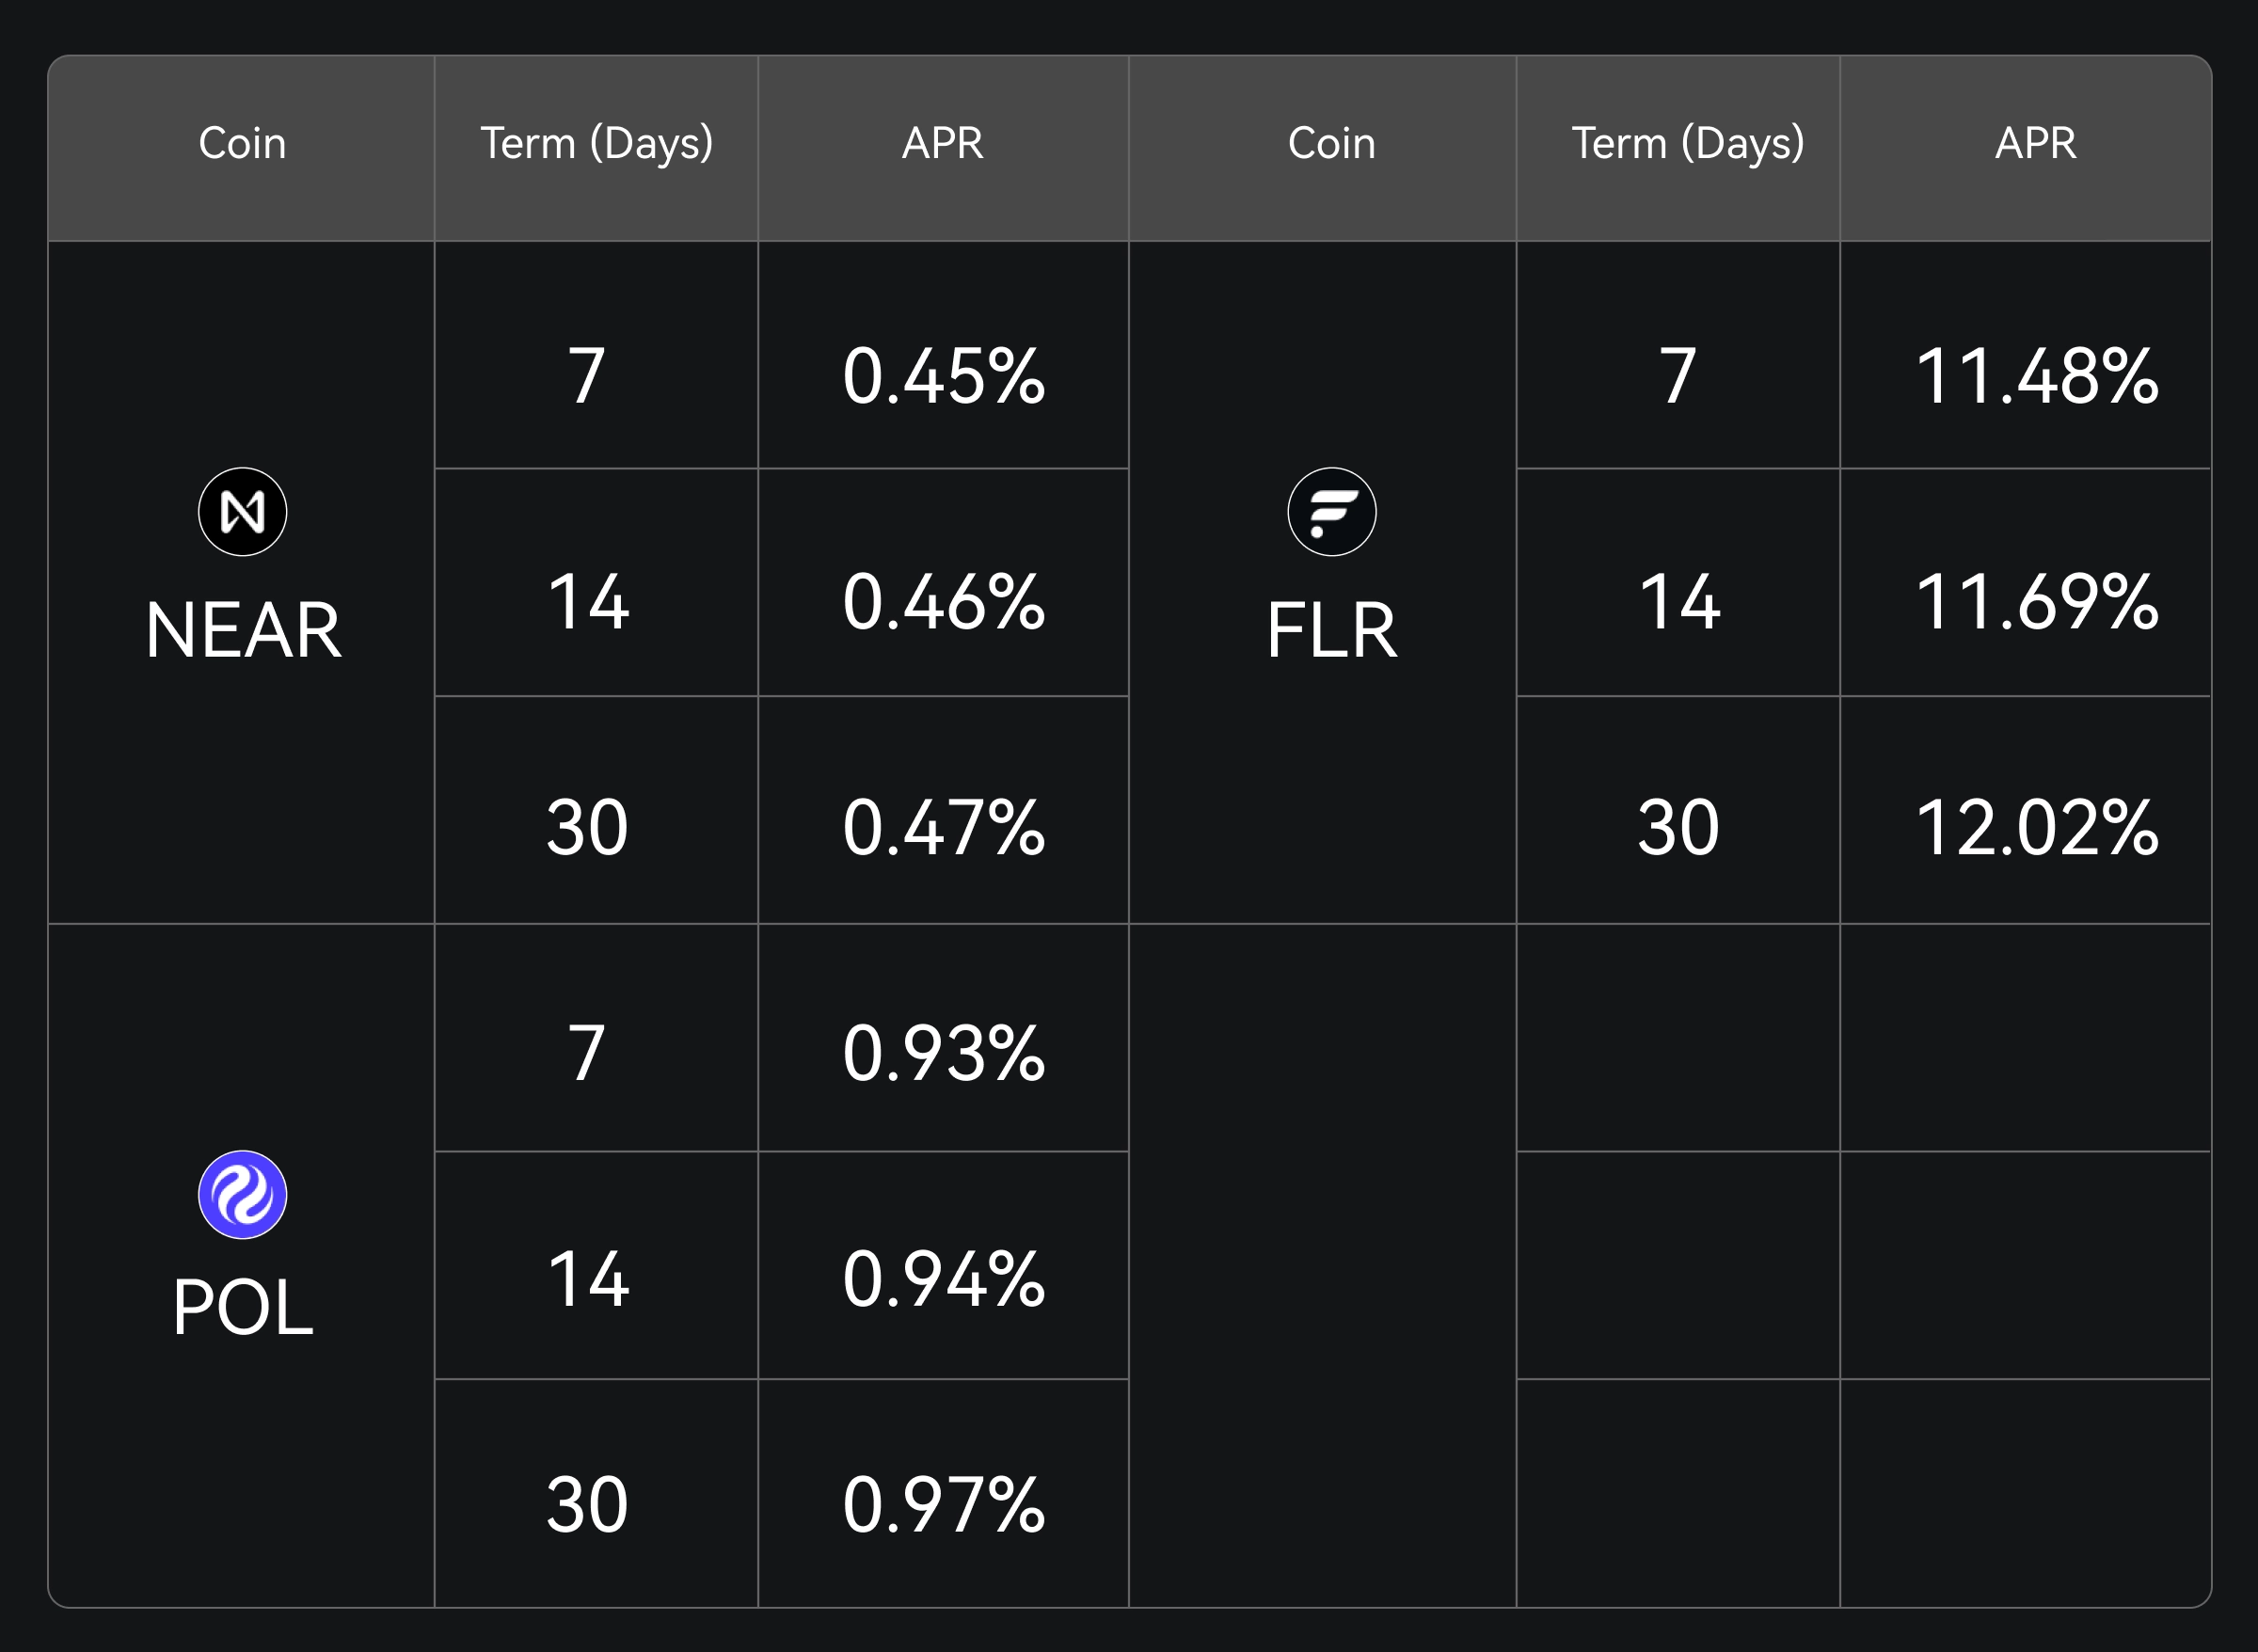Select the 0.94% APR value
Viewport: 2258px width, 1652px height.
943,1279
